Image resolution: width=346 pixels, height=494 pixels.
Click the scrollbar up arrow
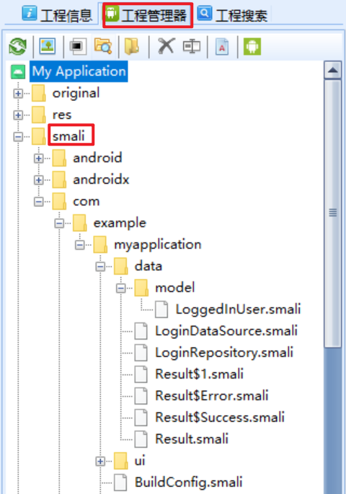pos(333,70)
